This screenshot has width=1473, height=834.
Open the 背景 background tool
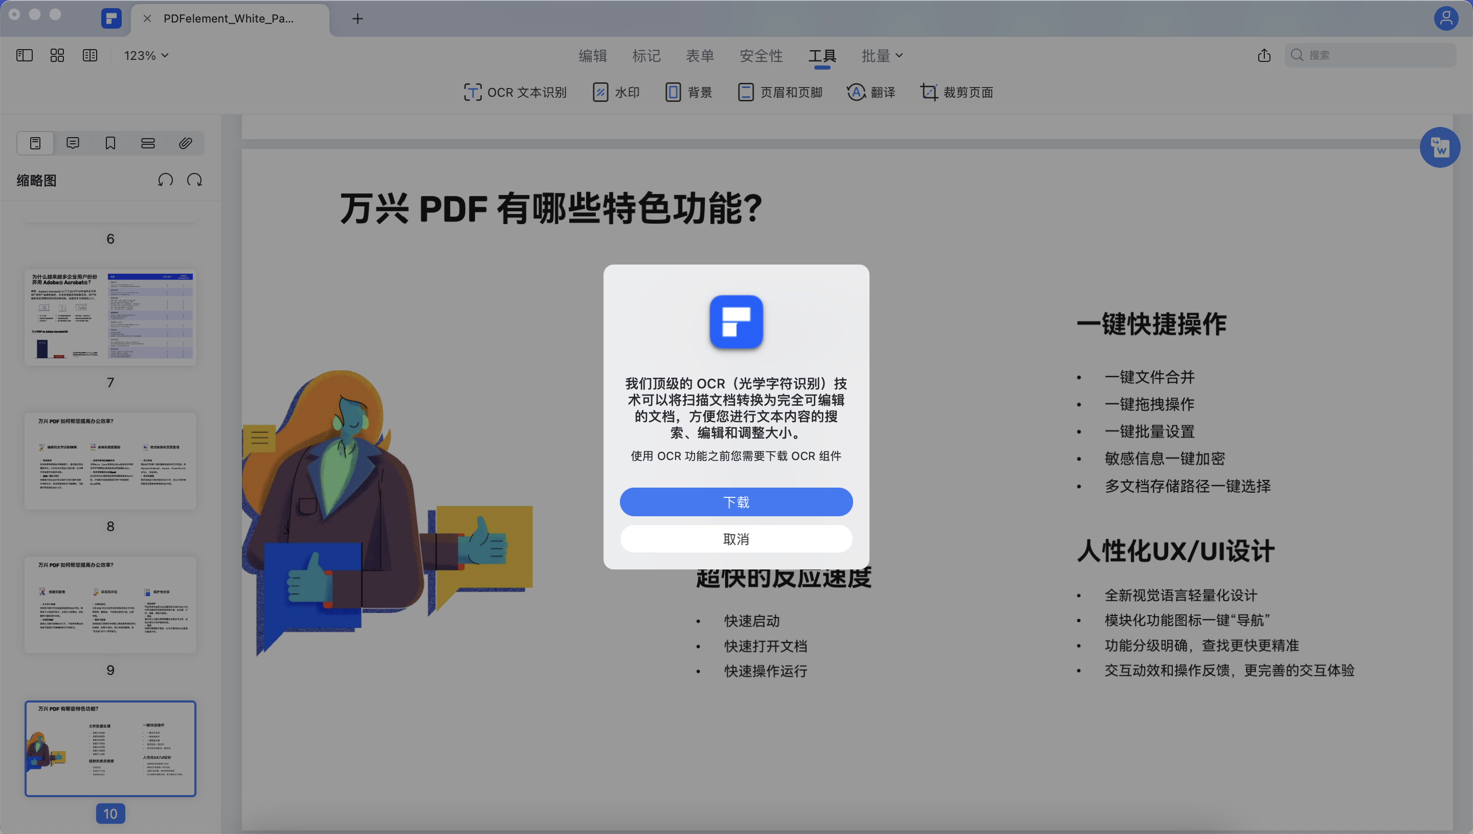[689, 92]
